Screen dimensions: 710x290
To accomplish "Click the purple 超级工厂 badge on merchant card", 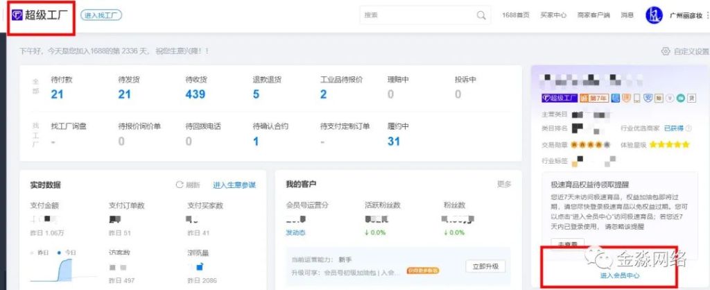I will pos(560,98).
